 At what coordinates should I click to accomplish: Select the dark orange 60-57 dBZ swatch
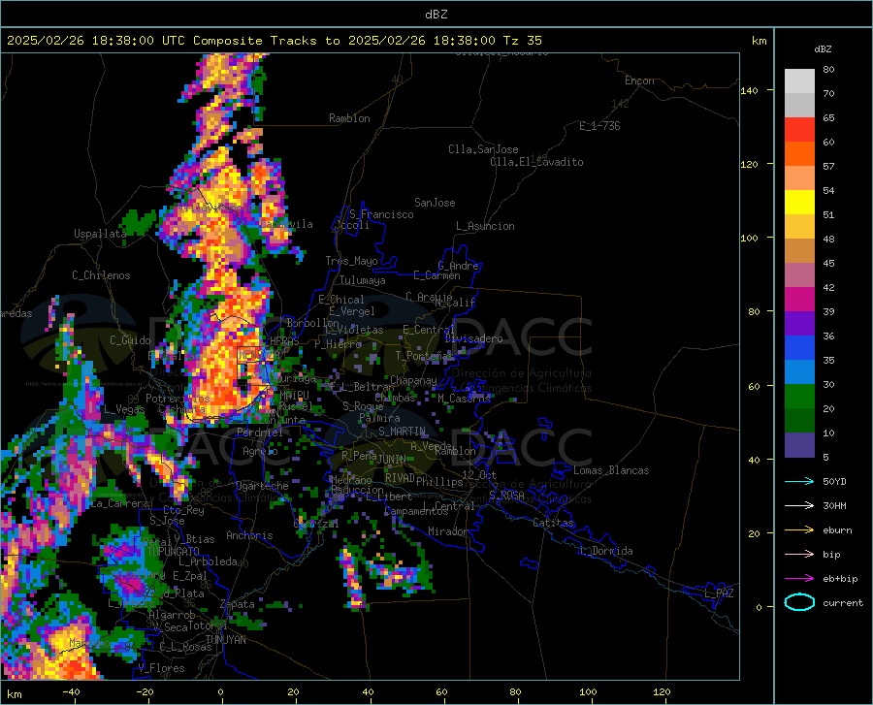click(x=799, y=154)
